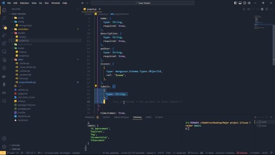The width and height of the screenshot is (275, 155).
Task: Select the second bash terminal in list
Action: (264, 126)
